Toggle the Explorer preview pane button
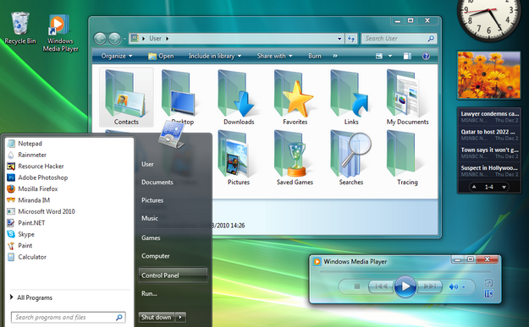 click(x=407, y=56)
